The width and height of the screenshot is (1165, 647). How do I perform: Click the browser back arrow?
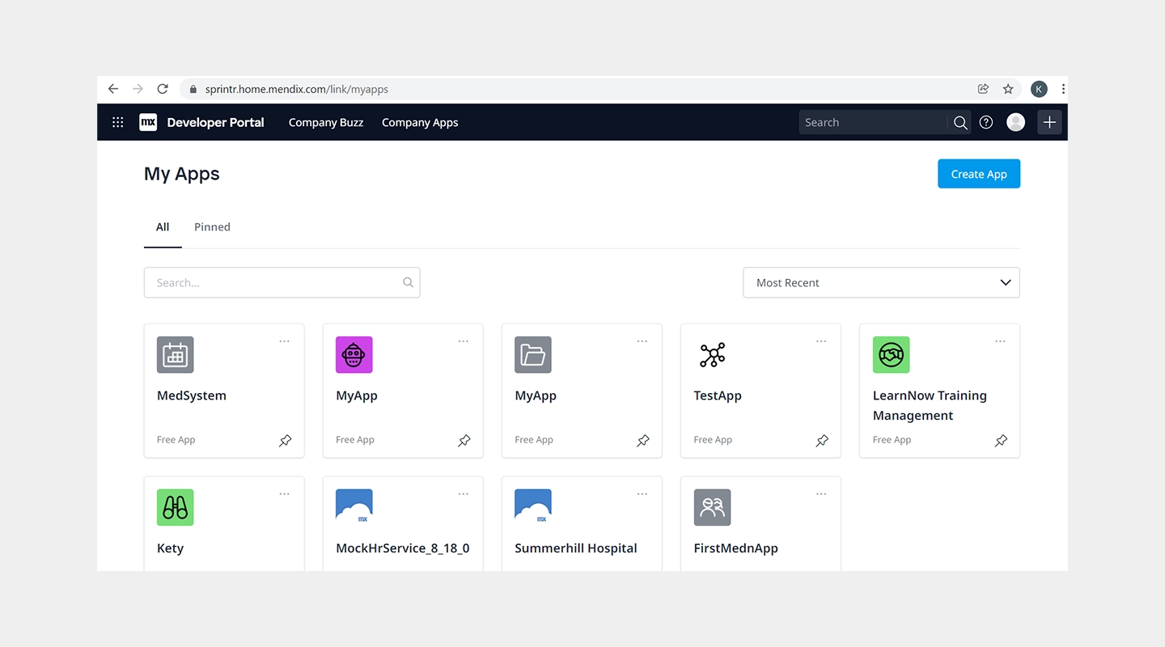(x=113, y=89)
